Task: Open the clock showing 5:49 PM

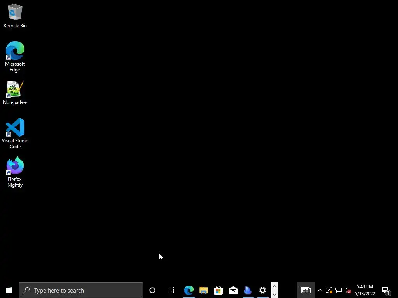Action: 365,290
